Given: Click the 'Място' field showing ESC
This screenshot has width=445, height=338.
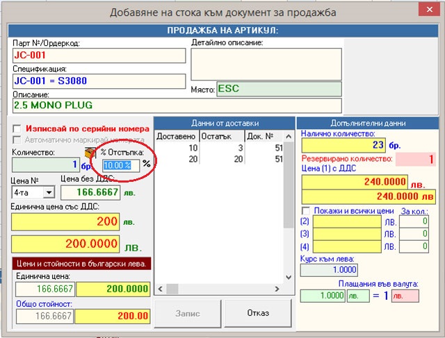Looking at the screenshot, I should (278, 90).
